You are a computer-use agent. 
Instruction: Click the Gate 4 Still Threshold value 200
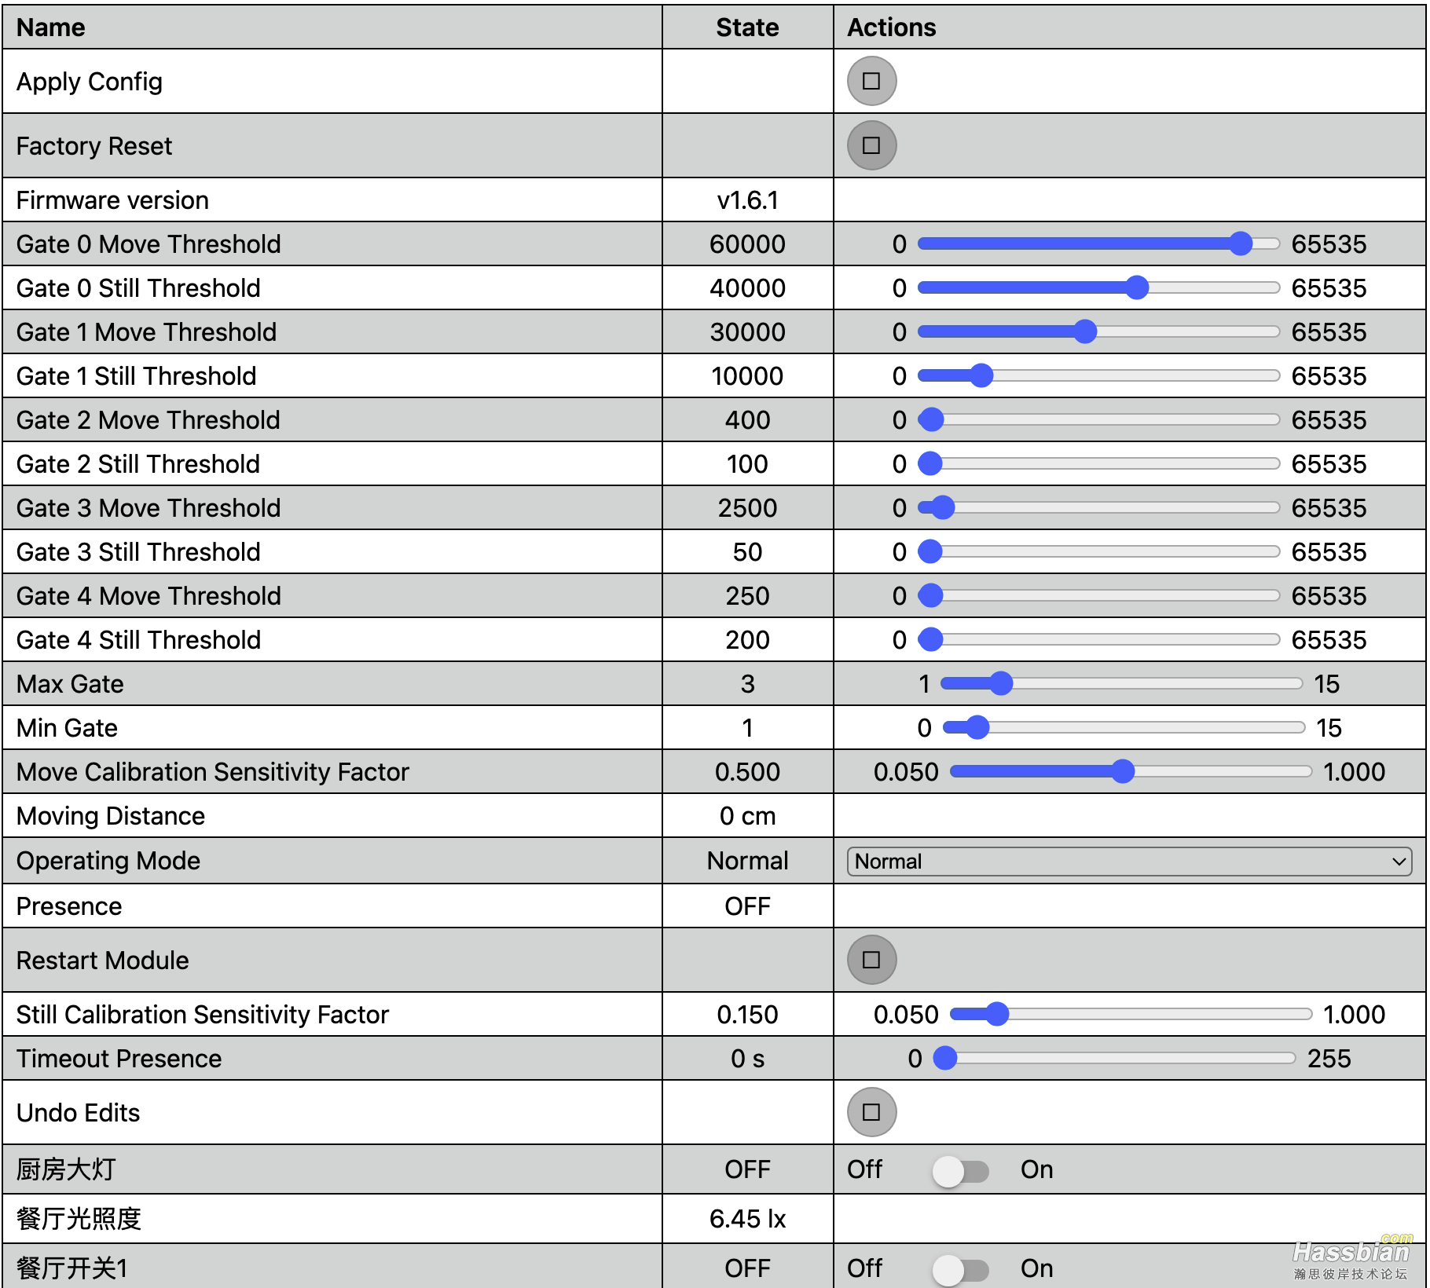747,640
